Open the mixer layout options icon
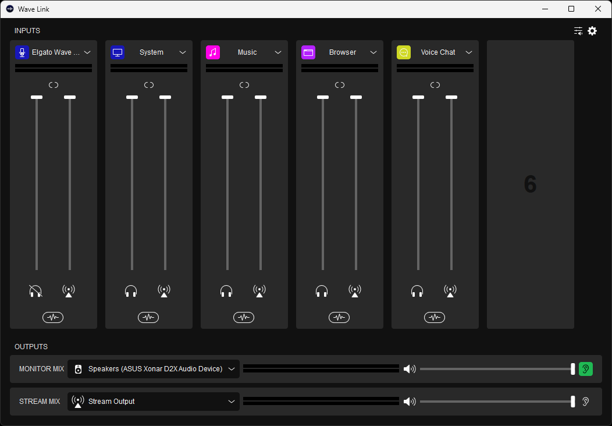Screen dimensions: 612x426 pos(578,31)
